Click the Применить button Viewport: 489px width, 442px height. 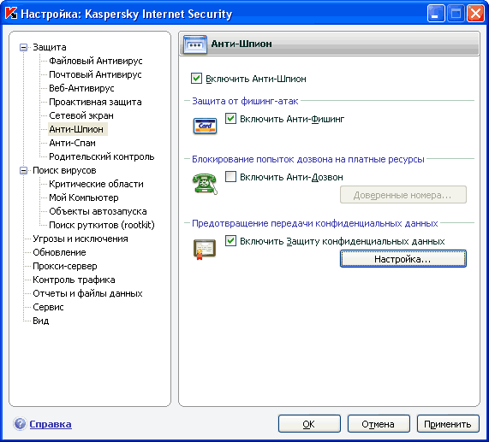click(x=448, y=424)
